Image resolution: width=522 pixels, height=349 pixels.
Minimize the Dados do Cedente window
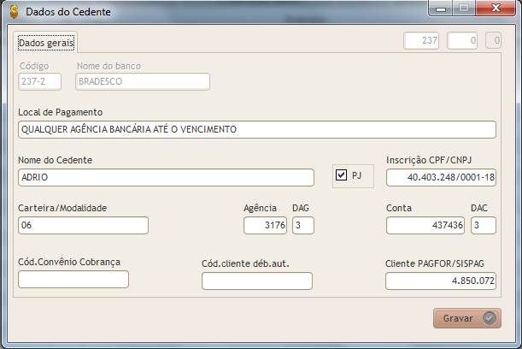click(442, 9)
